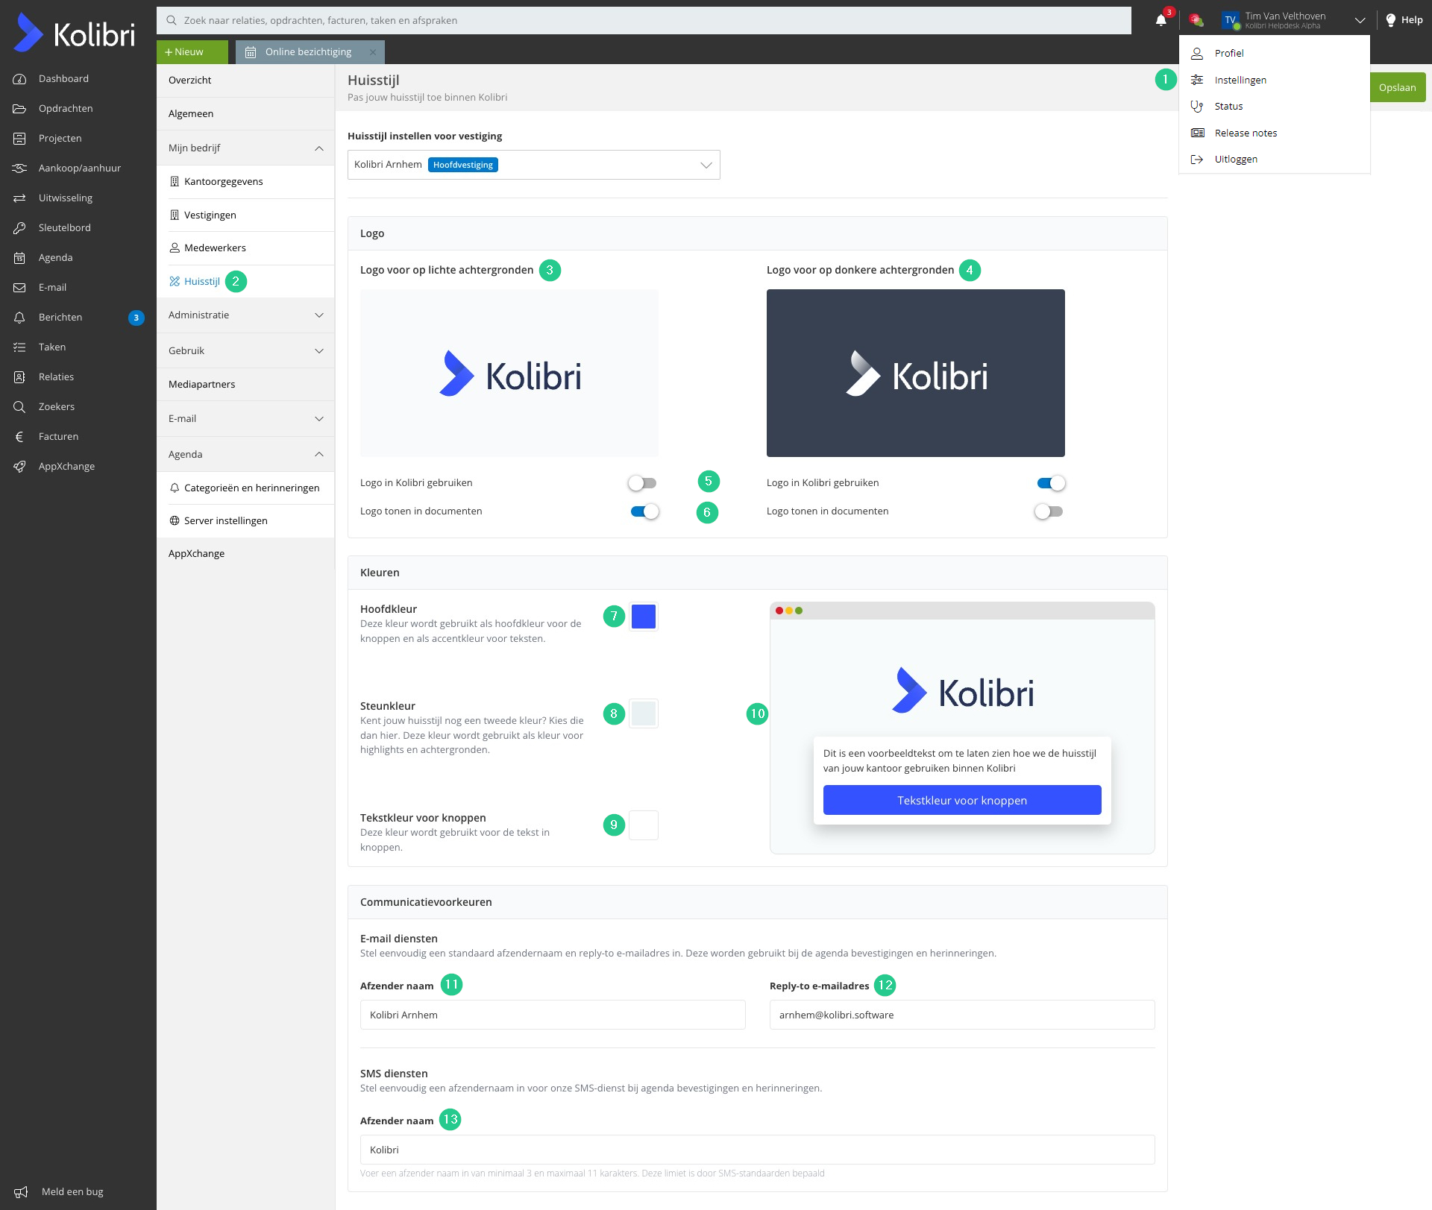
Task: Click the Kolibri logo in top left
Action: pyautogui.click(x=75, y=33)
